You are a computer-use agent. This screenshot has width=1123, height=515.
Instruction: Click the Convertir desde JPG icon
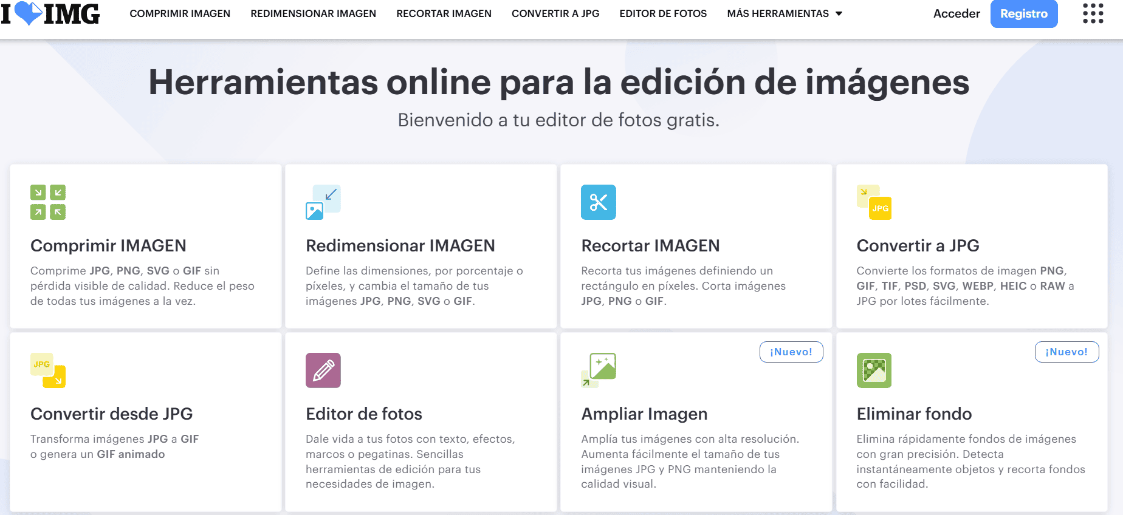coord(48,370)
